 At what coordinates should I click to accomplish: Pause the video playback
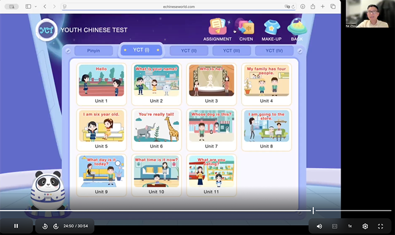16,226
